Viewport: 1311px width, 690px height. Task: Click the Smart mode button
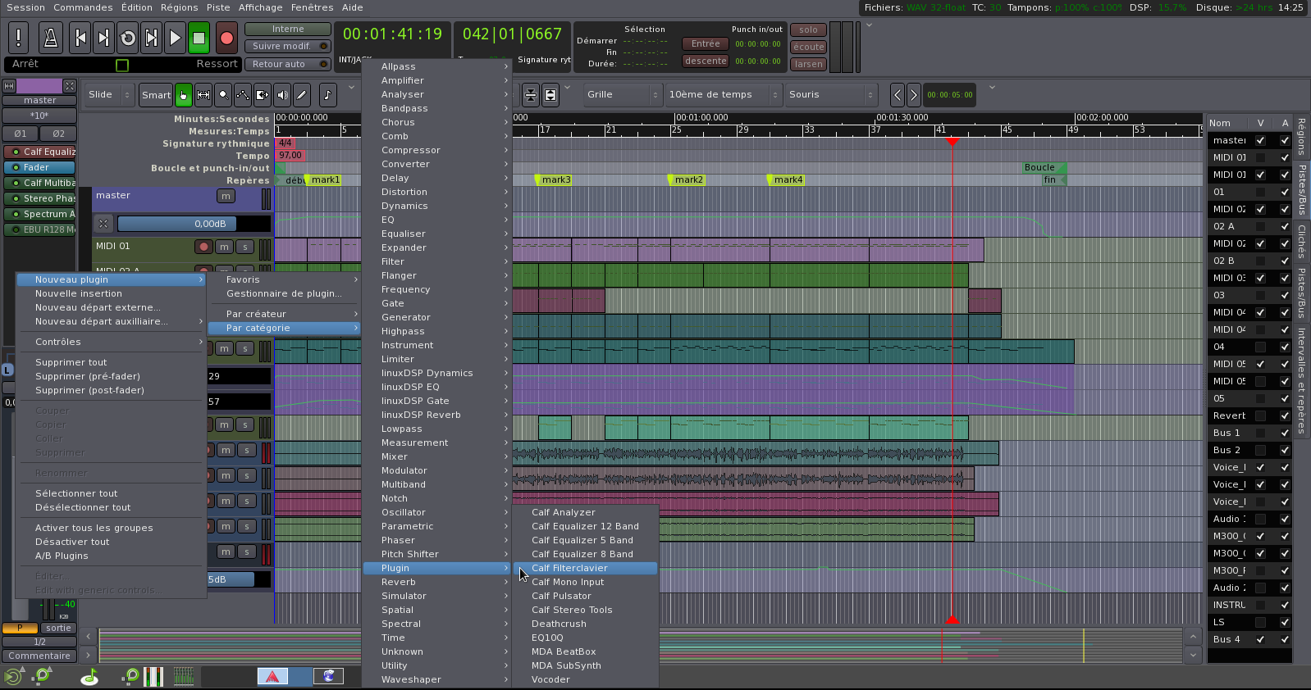(156, 95)
